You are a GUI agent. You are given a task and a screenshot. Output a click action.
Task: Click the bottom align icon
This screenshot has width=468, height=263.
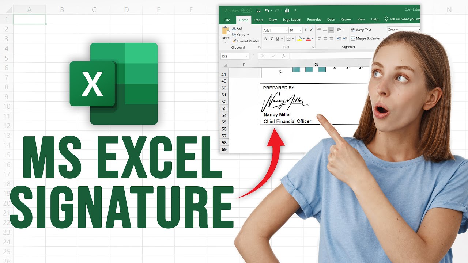point(331,30)
